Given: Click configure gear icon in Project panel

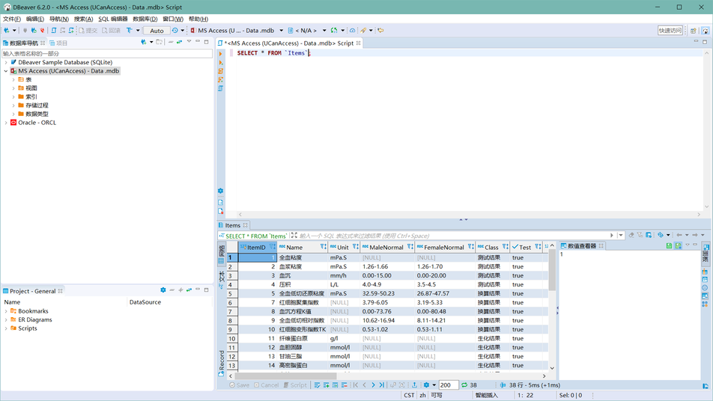Looking at the screenshot, I should 163,290.
